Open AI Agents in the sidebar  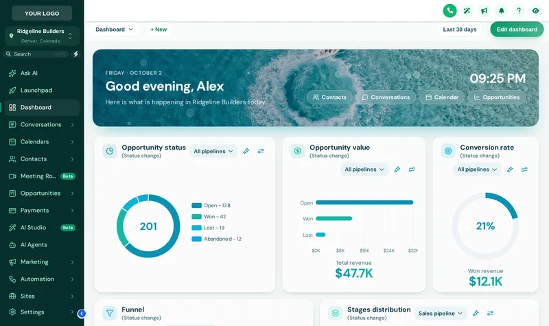42,245
